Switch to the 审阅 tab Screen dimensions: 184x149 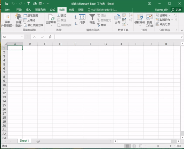click(x=71, y=10)
